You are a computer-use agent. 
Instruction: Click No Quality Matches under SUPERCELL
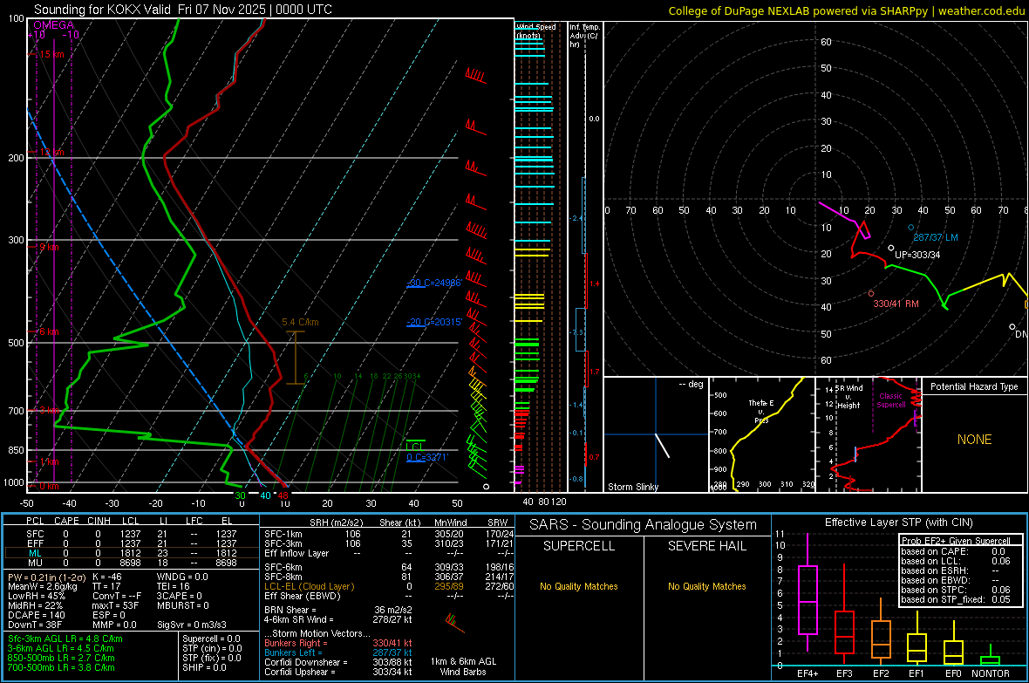pyautogui.click(x=579, y=586)
